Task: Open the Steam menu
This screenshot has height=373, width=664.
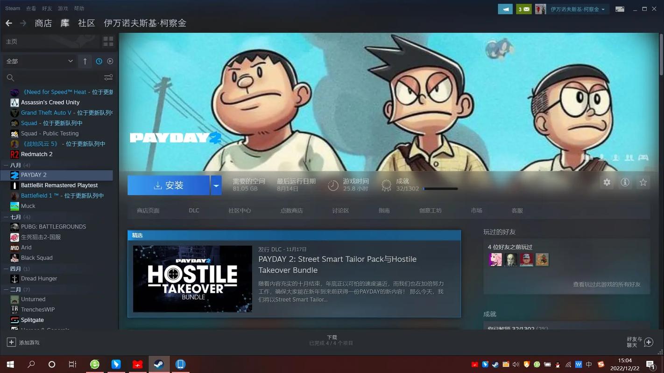Action: coord(13,8)
